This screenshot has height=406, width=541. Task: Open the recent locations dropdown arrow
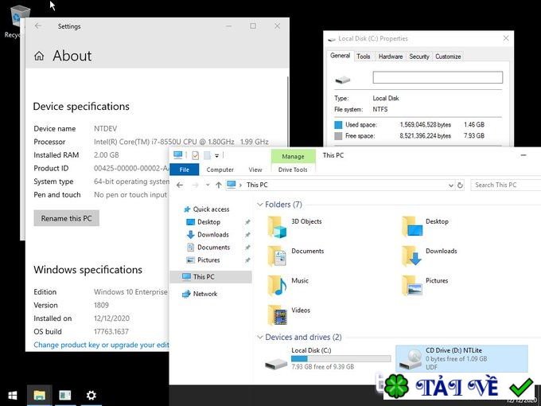coord(208,185)
